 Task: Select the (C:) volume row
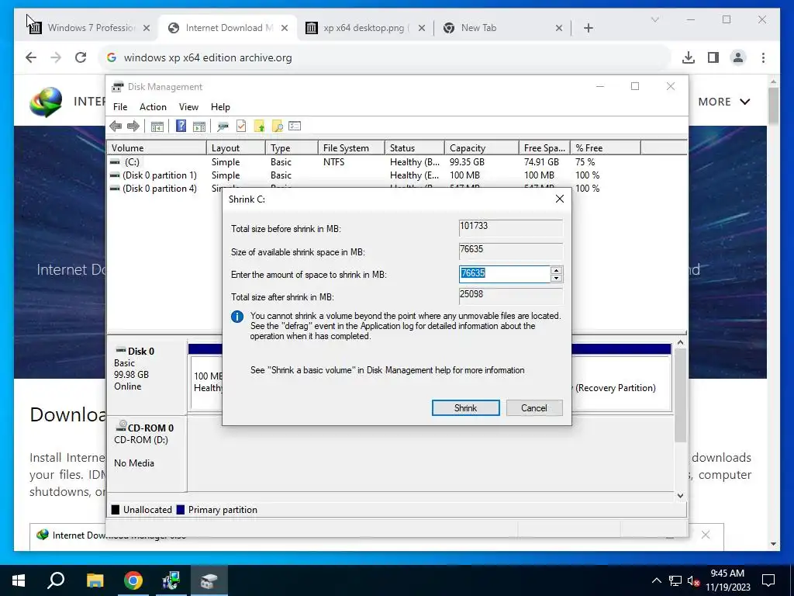pyautogui.click(x=396, y=162)
